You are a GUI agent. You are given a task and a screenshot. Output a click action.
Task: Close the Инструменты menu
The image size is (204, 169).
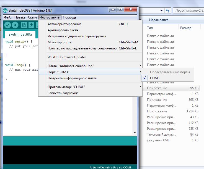[50, 17]
